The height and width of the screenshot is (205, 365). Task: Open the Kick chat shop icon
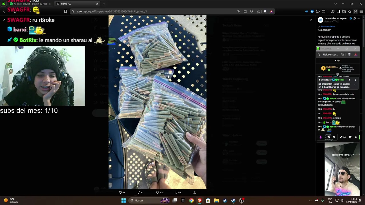point(350,137)
